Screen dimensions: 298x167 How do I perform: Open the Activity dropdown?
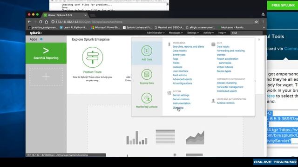tap(209, 33)
